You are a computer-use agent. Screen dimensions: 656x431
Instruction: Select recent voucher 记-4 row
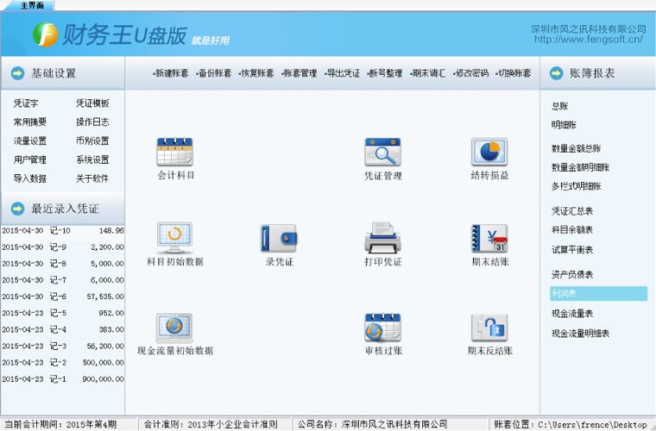click(62, 329)
